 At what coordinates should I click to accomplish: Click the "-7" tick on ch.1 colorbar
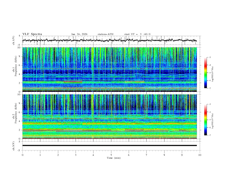(x=209, y=88)
